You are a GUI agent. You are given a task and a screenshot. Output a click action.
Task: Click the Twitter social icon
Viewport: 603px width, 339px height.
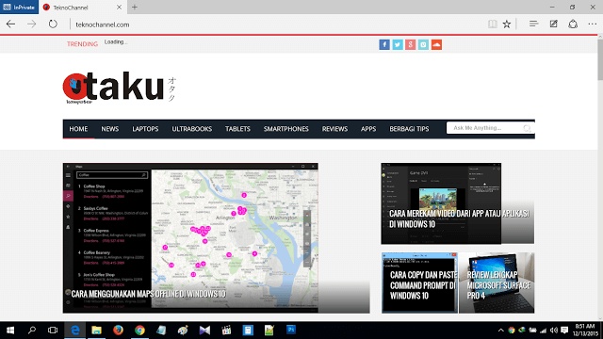398,44
